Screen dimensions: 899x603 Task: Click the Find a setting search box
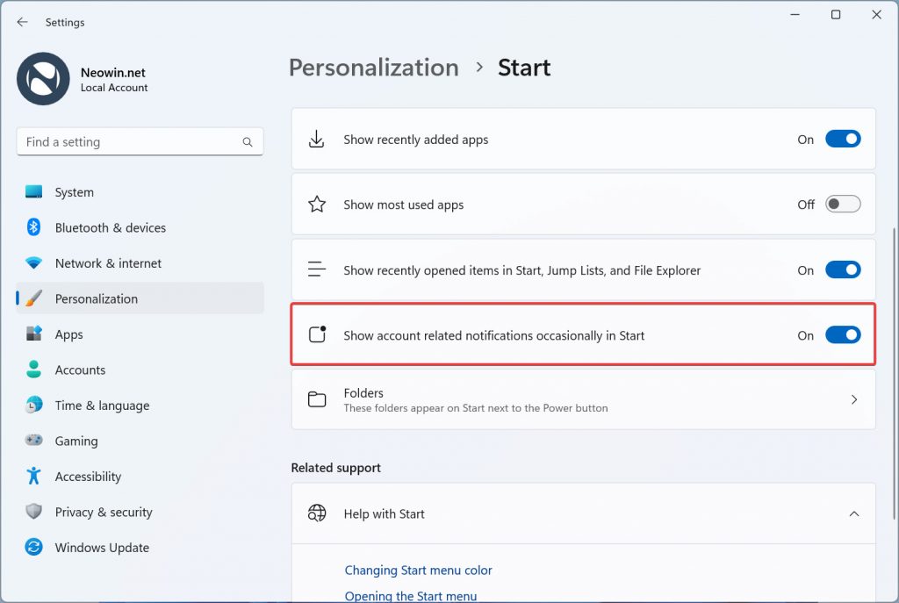point(140,141)
